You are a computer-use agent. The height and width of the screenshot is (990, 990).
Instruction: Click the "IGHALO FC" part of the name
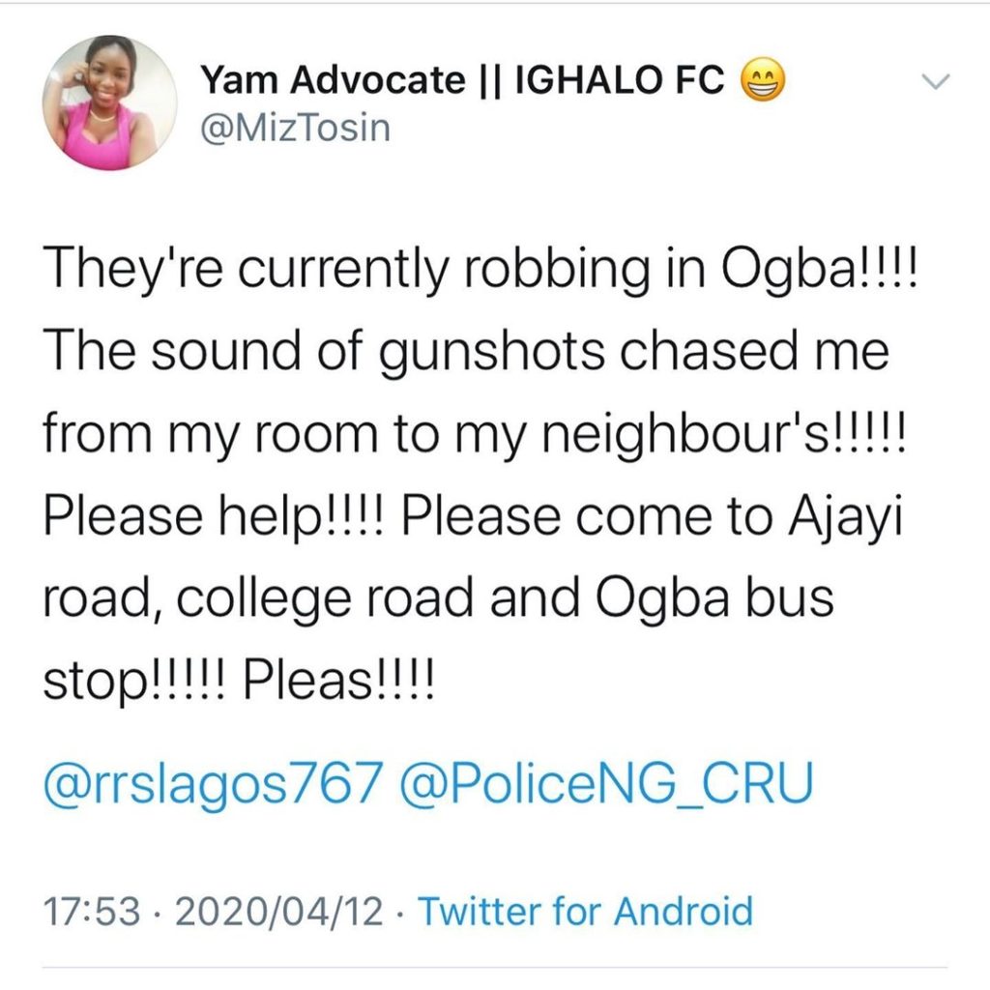click(621, 82)
